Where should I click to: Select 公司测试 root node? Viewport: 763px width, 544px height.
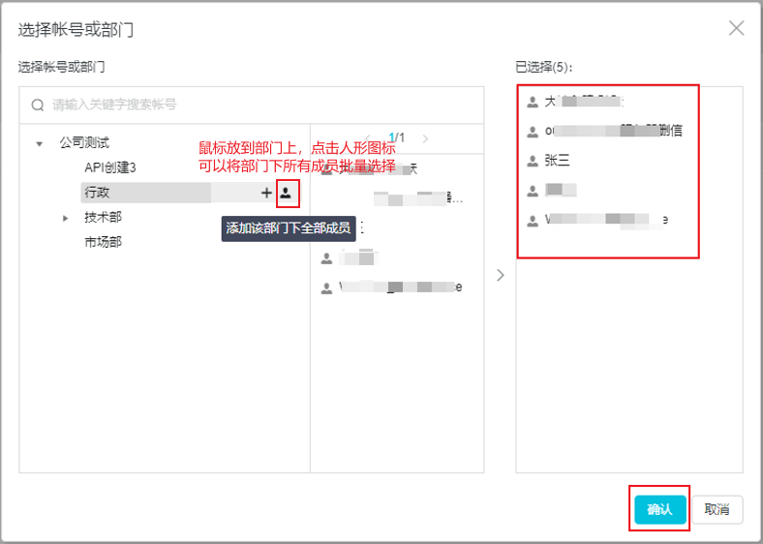coord(84,143)
